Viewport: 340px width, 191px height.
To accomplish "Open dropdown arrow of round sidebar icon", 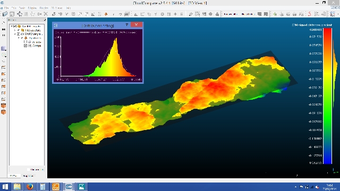I will [5, 57].
